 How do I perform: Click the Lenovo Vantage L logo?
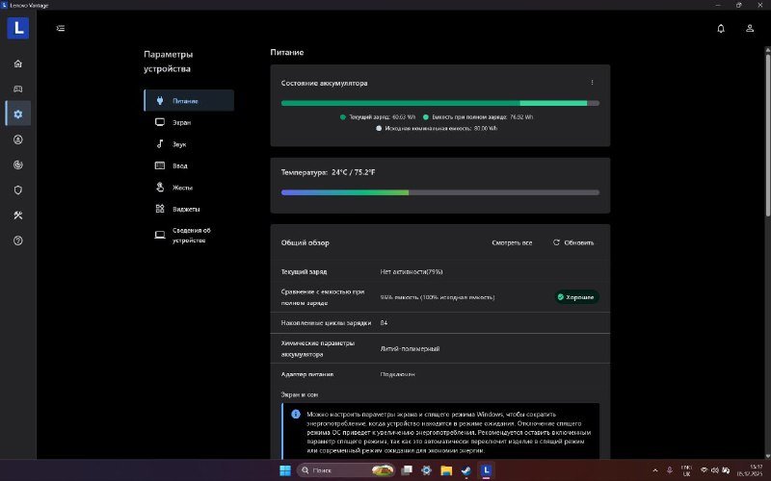click(x=18, y=28)
